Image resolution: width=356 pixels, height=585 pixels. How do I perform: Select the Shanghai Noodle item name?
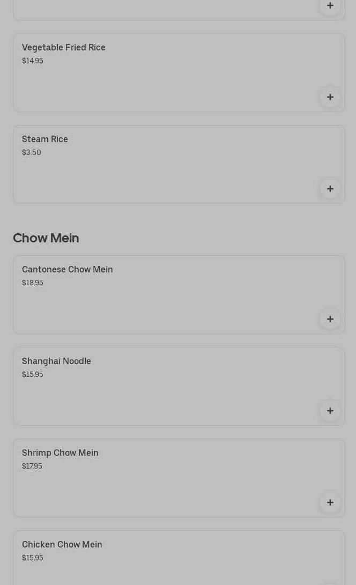pyautogui.click(x=56, y=361)
